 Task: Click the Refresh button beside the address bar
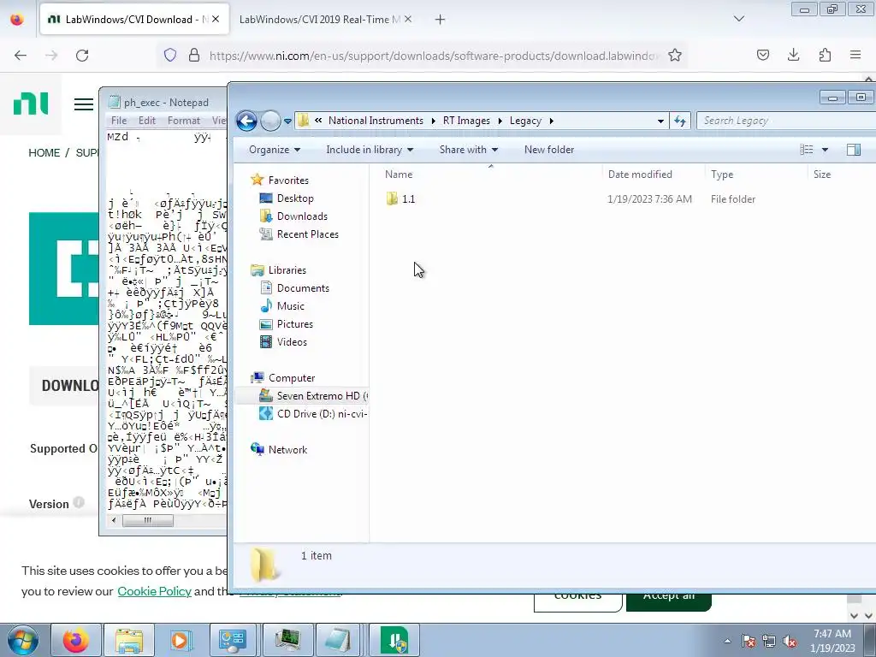(680, 121)
